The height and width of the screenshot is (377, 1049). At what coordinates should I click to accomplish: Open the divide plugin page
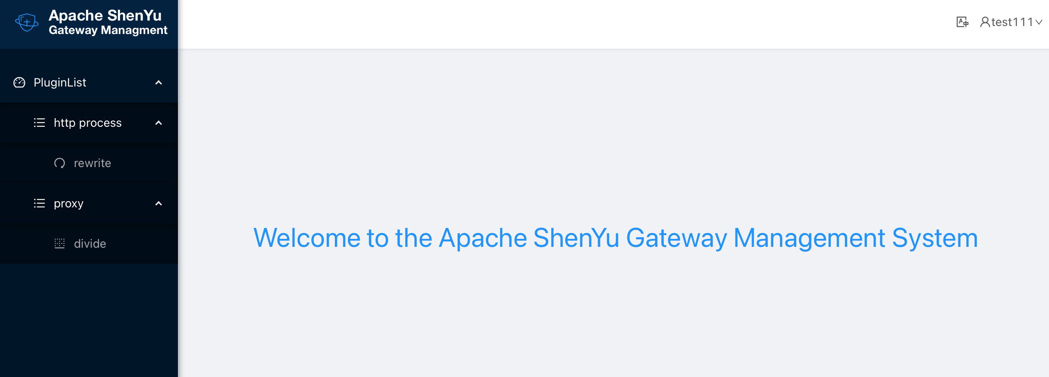coord(90,244)
